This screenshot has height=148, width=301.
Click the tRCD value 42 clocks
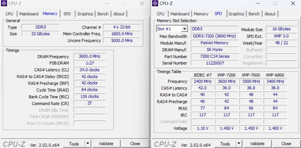pyautogui.click(x=90, y=77)
